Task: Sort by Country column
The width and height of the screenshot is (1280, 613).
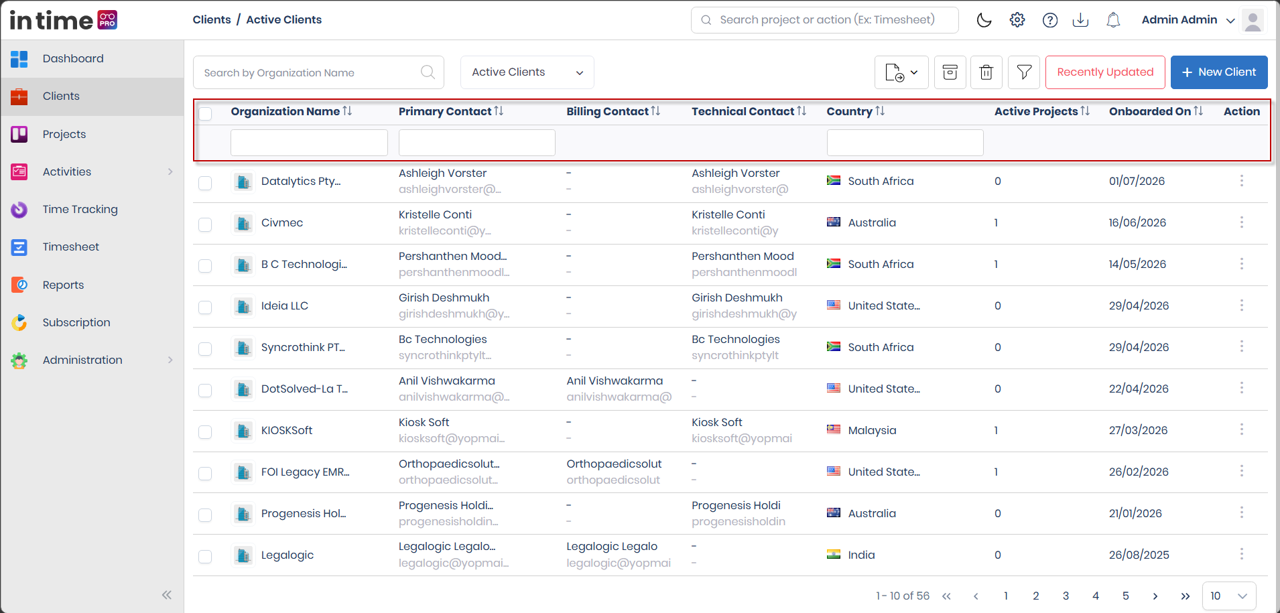Action: click(880, 111)
